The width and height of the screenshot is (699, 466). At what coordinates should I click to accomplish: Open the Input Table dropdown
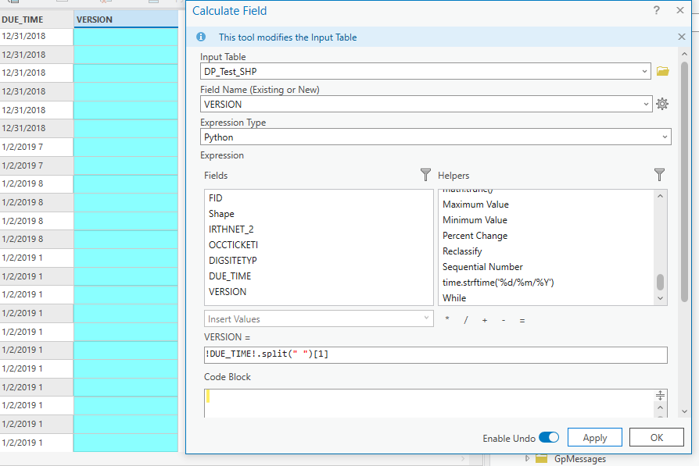pos(646,70)
